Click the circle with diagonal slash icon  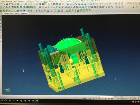85,4
